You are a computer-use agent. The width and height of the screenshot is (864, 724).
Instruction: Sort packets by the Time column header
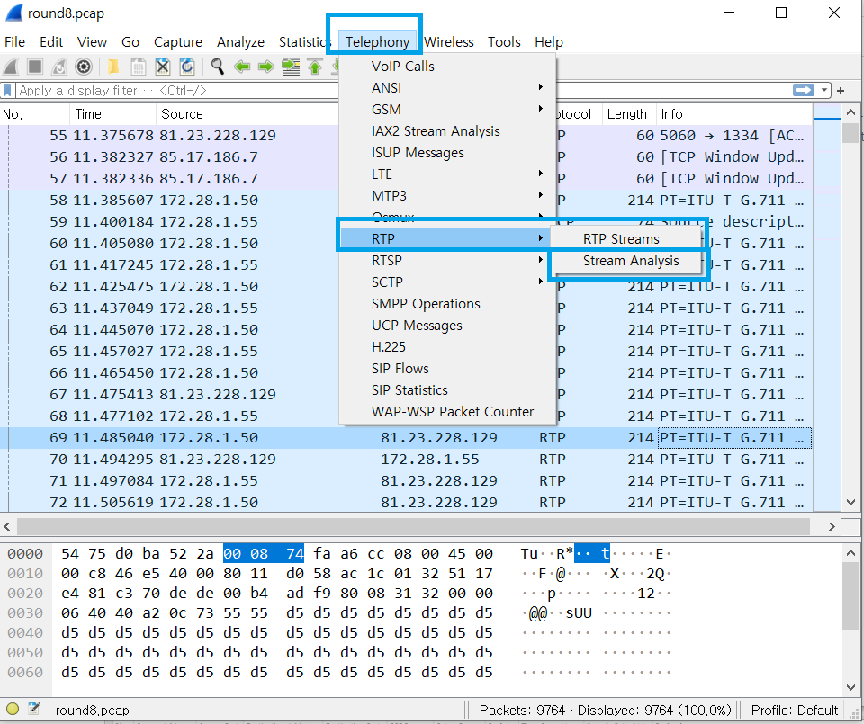click(x=113, y=114)
